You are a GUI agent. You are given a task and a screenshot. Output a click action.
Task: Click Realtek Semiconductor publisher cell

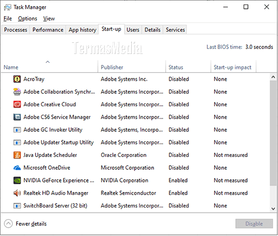[128, 193]
